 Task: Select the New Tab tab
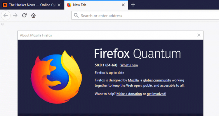pyautogui.click(x=96, y=5)
